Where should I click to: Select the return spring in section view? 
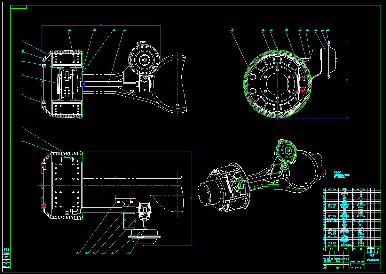coord(59,84)
